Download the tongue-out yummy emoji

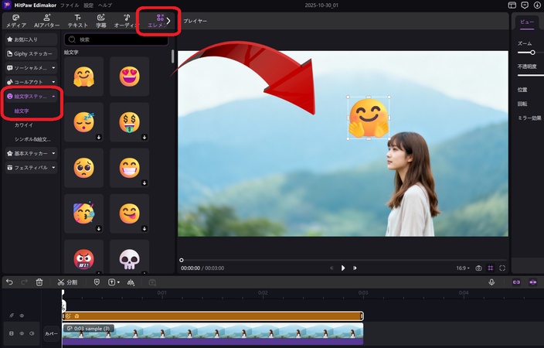(144, 229)
